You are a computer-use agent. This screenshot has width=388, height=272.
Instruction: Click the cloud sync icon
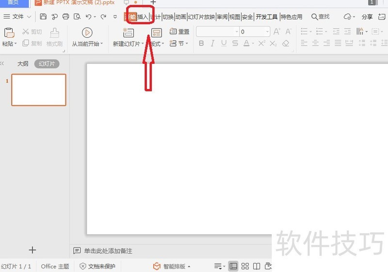(347, 17)
